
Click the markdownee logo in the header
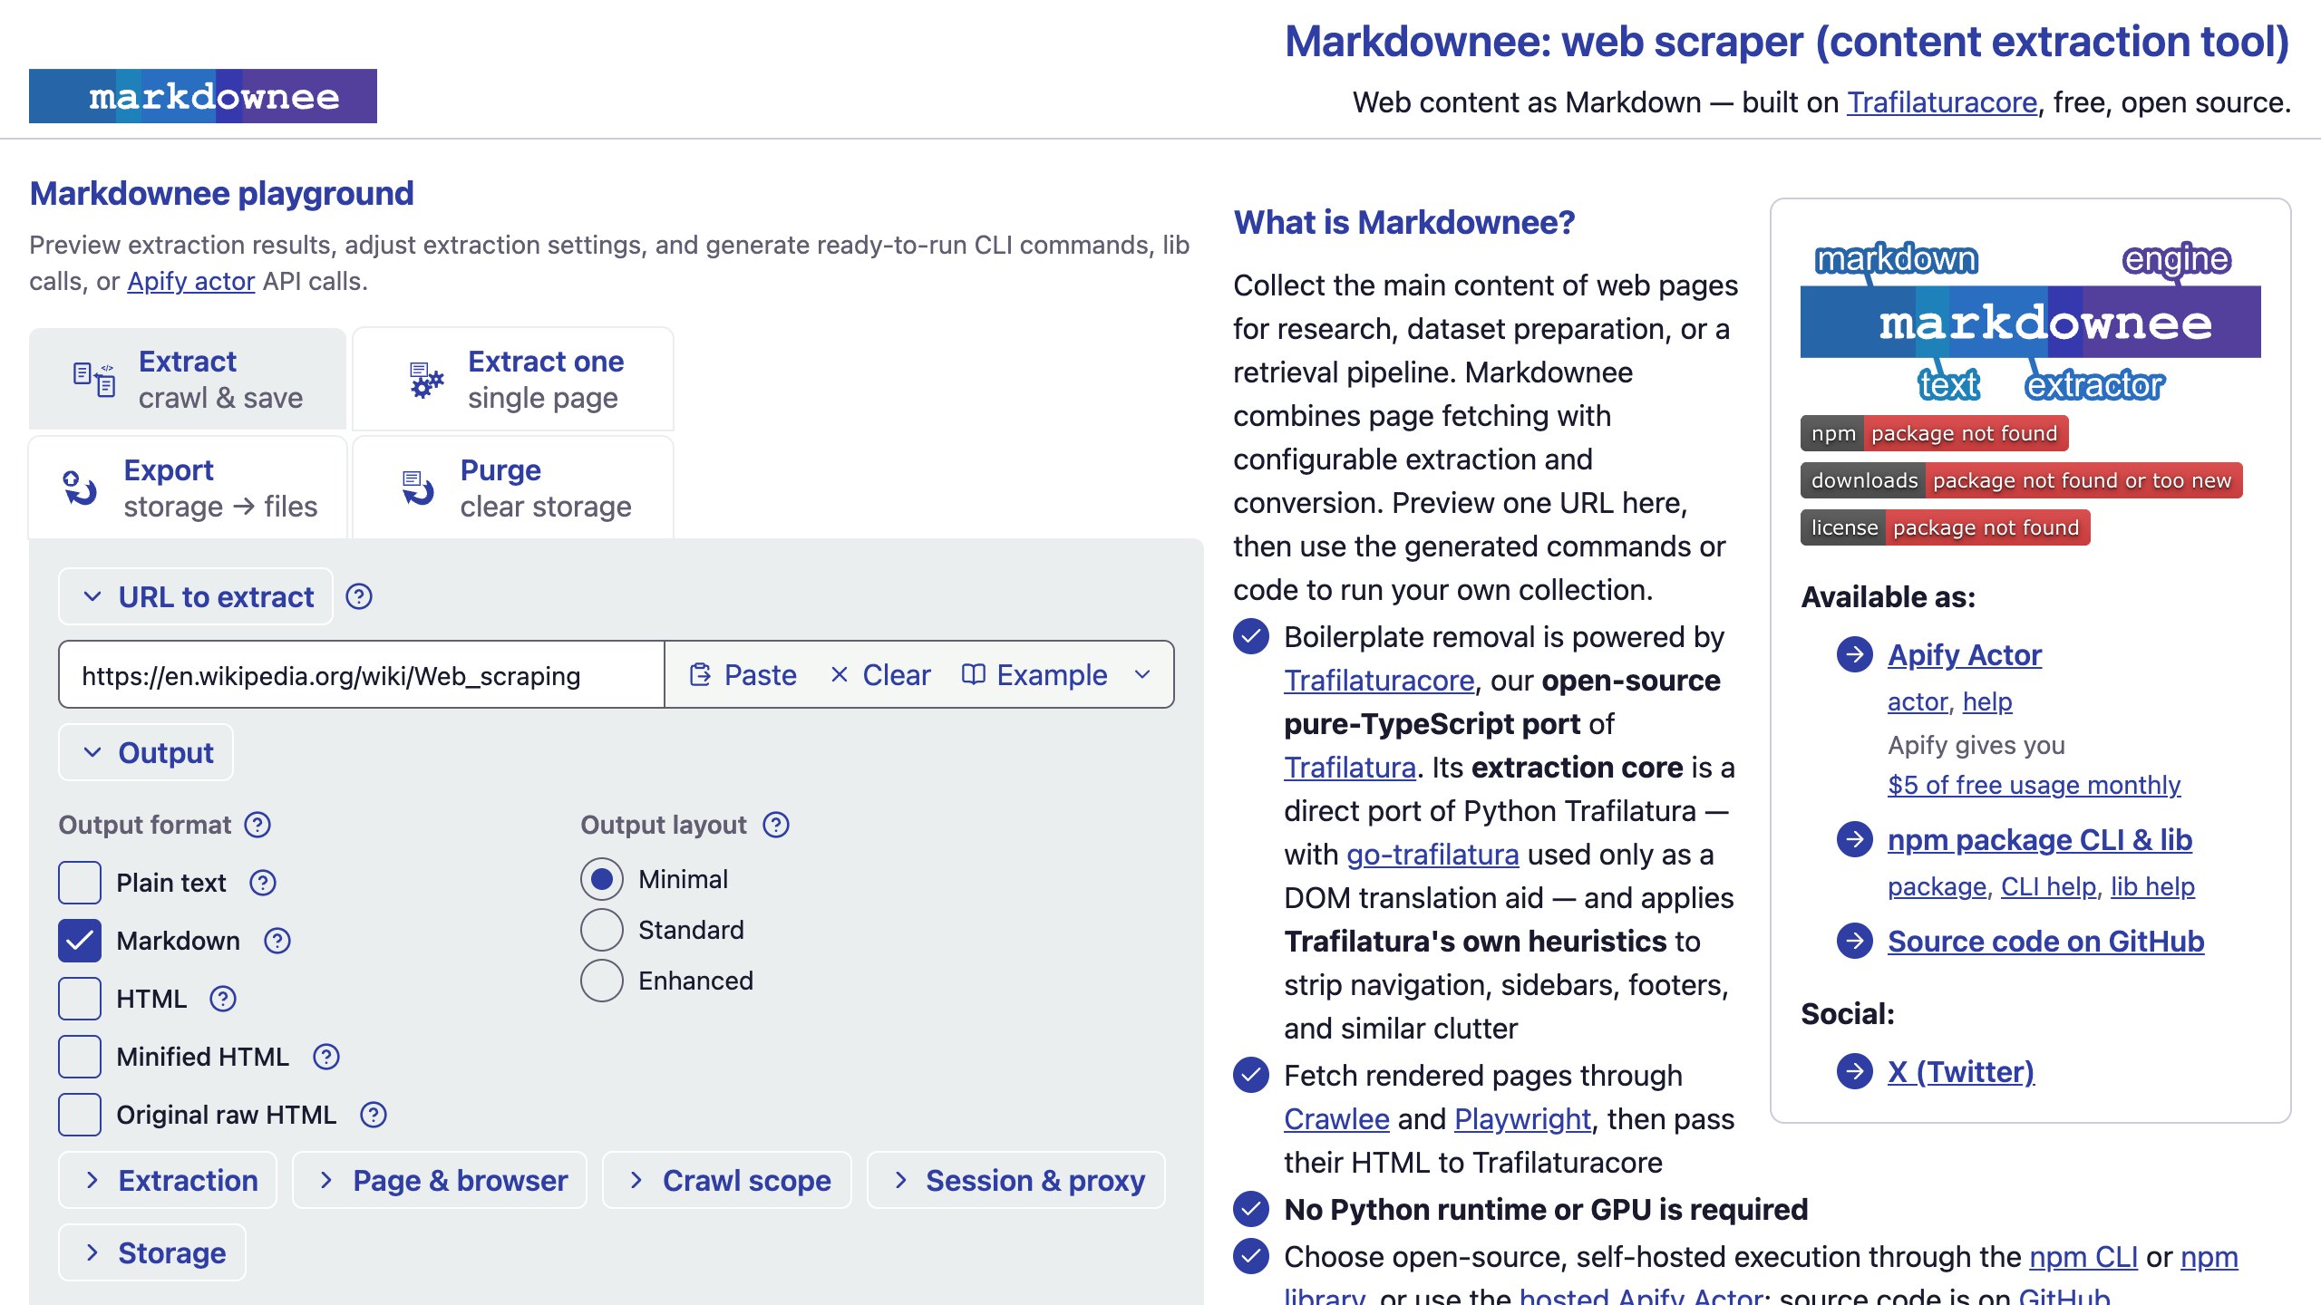(203, 96)
